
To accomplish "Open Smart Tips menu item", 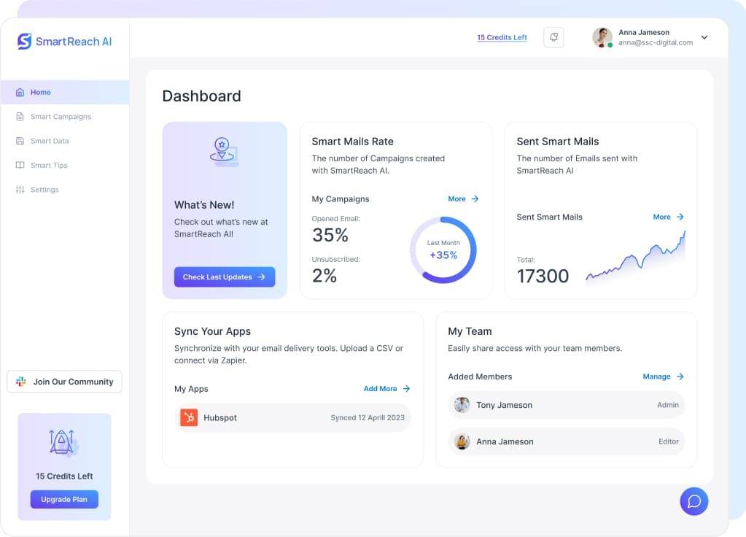I will pos(49,166).
